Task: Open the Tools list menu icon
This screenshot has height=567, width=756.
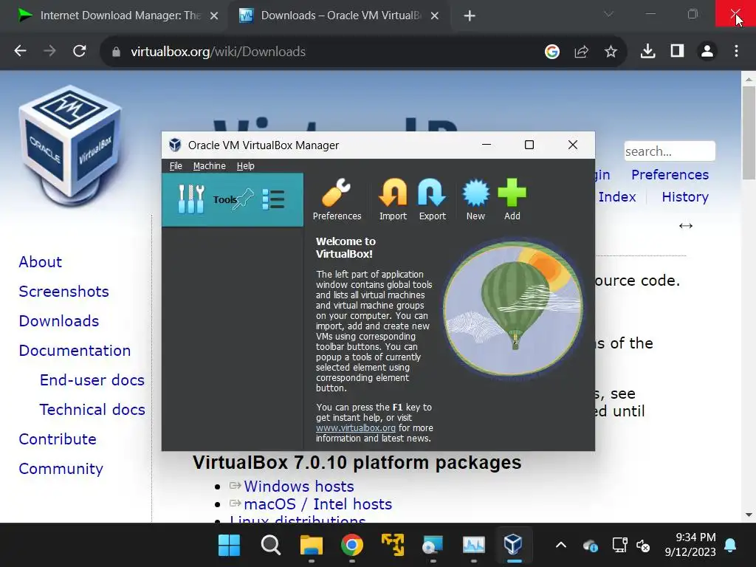Action: point(273,199)
